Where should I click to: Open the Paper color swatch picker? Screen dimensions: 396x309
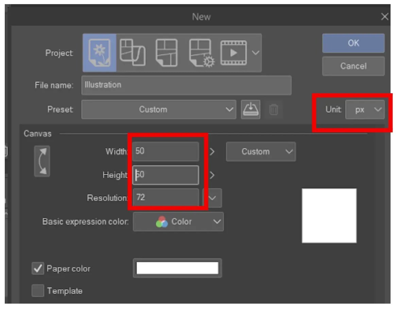pos(177,267)
